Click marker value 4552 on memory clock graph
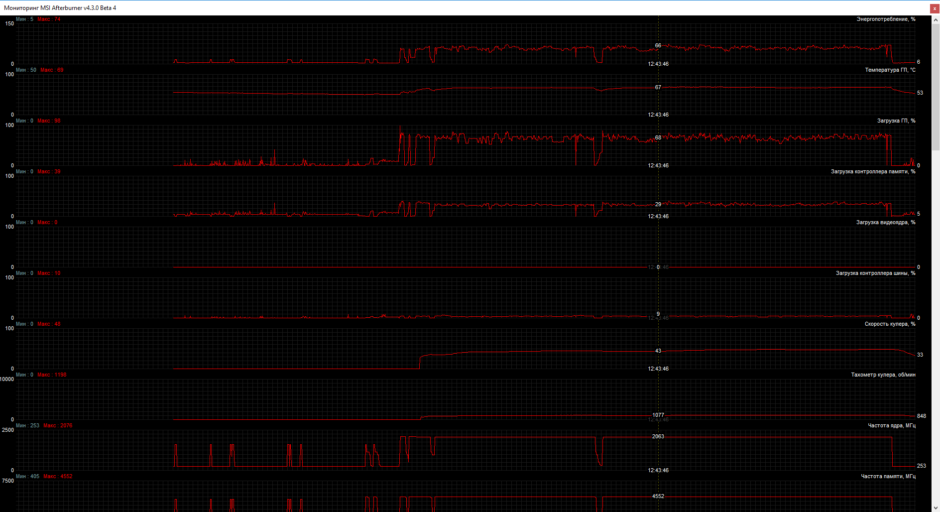 click(658, 496)
